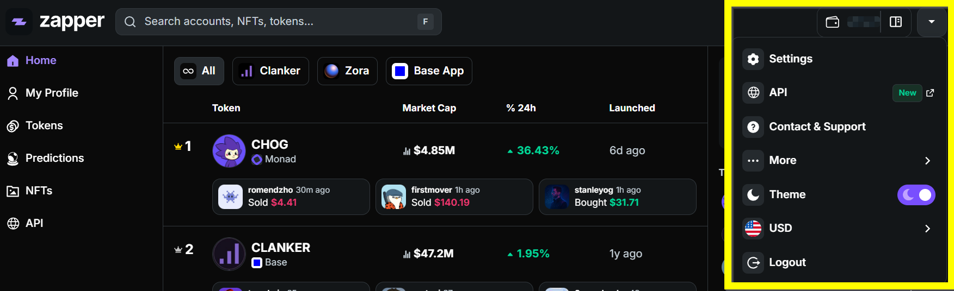Select the All filter chip
This screenshot has width=954, height=291.
[199, 71]
